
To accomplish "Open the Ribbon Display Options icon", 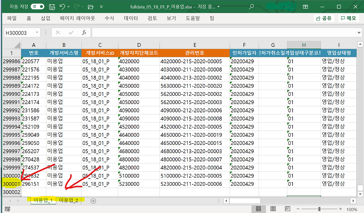I will [305, 7].
